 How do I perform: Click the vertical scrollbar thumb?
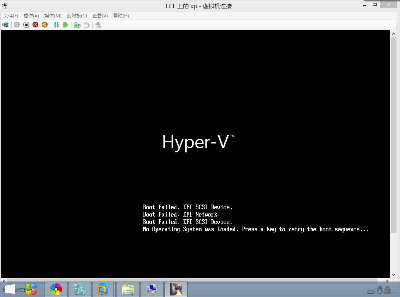point(394,135)
